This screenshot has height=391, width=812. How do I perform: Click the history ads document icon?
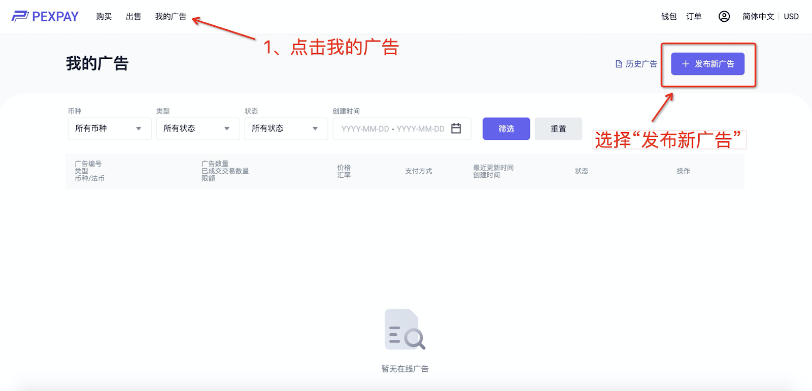pyautogui.click(x=619, y=64)
